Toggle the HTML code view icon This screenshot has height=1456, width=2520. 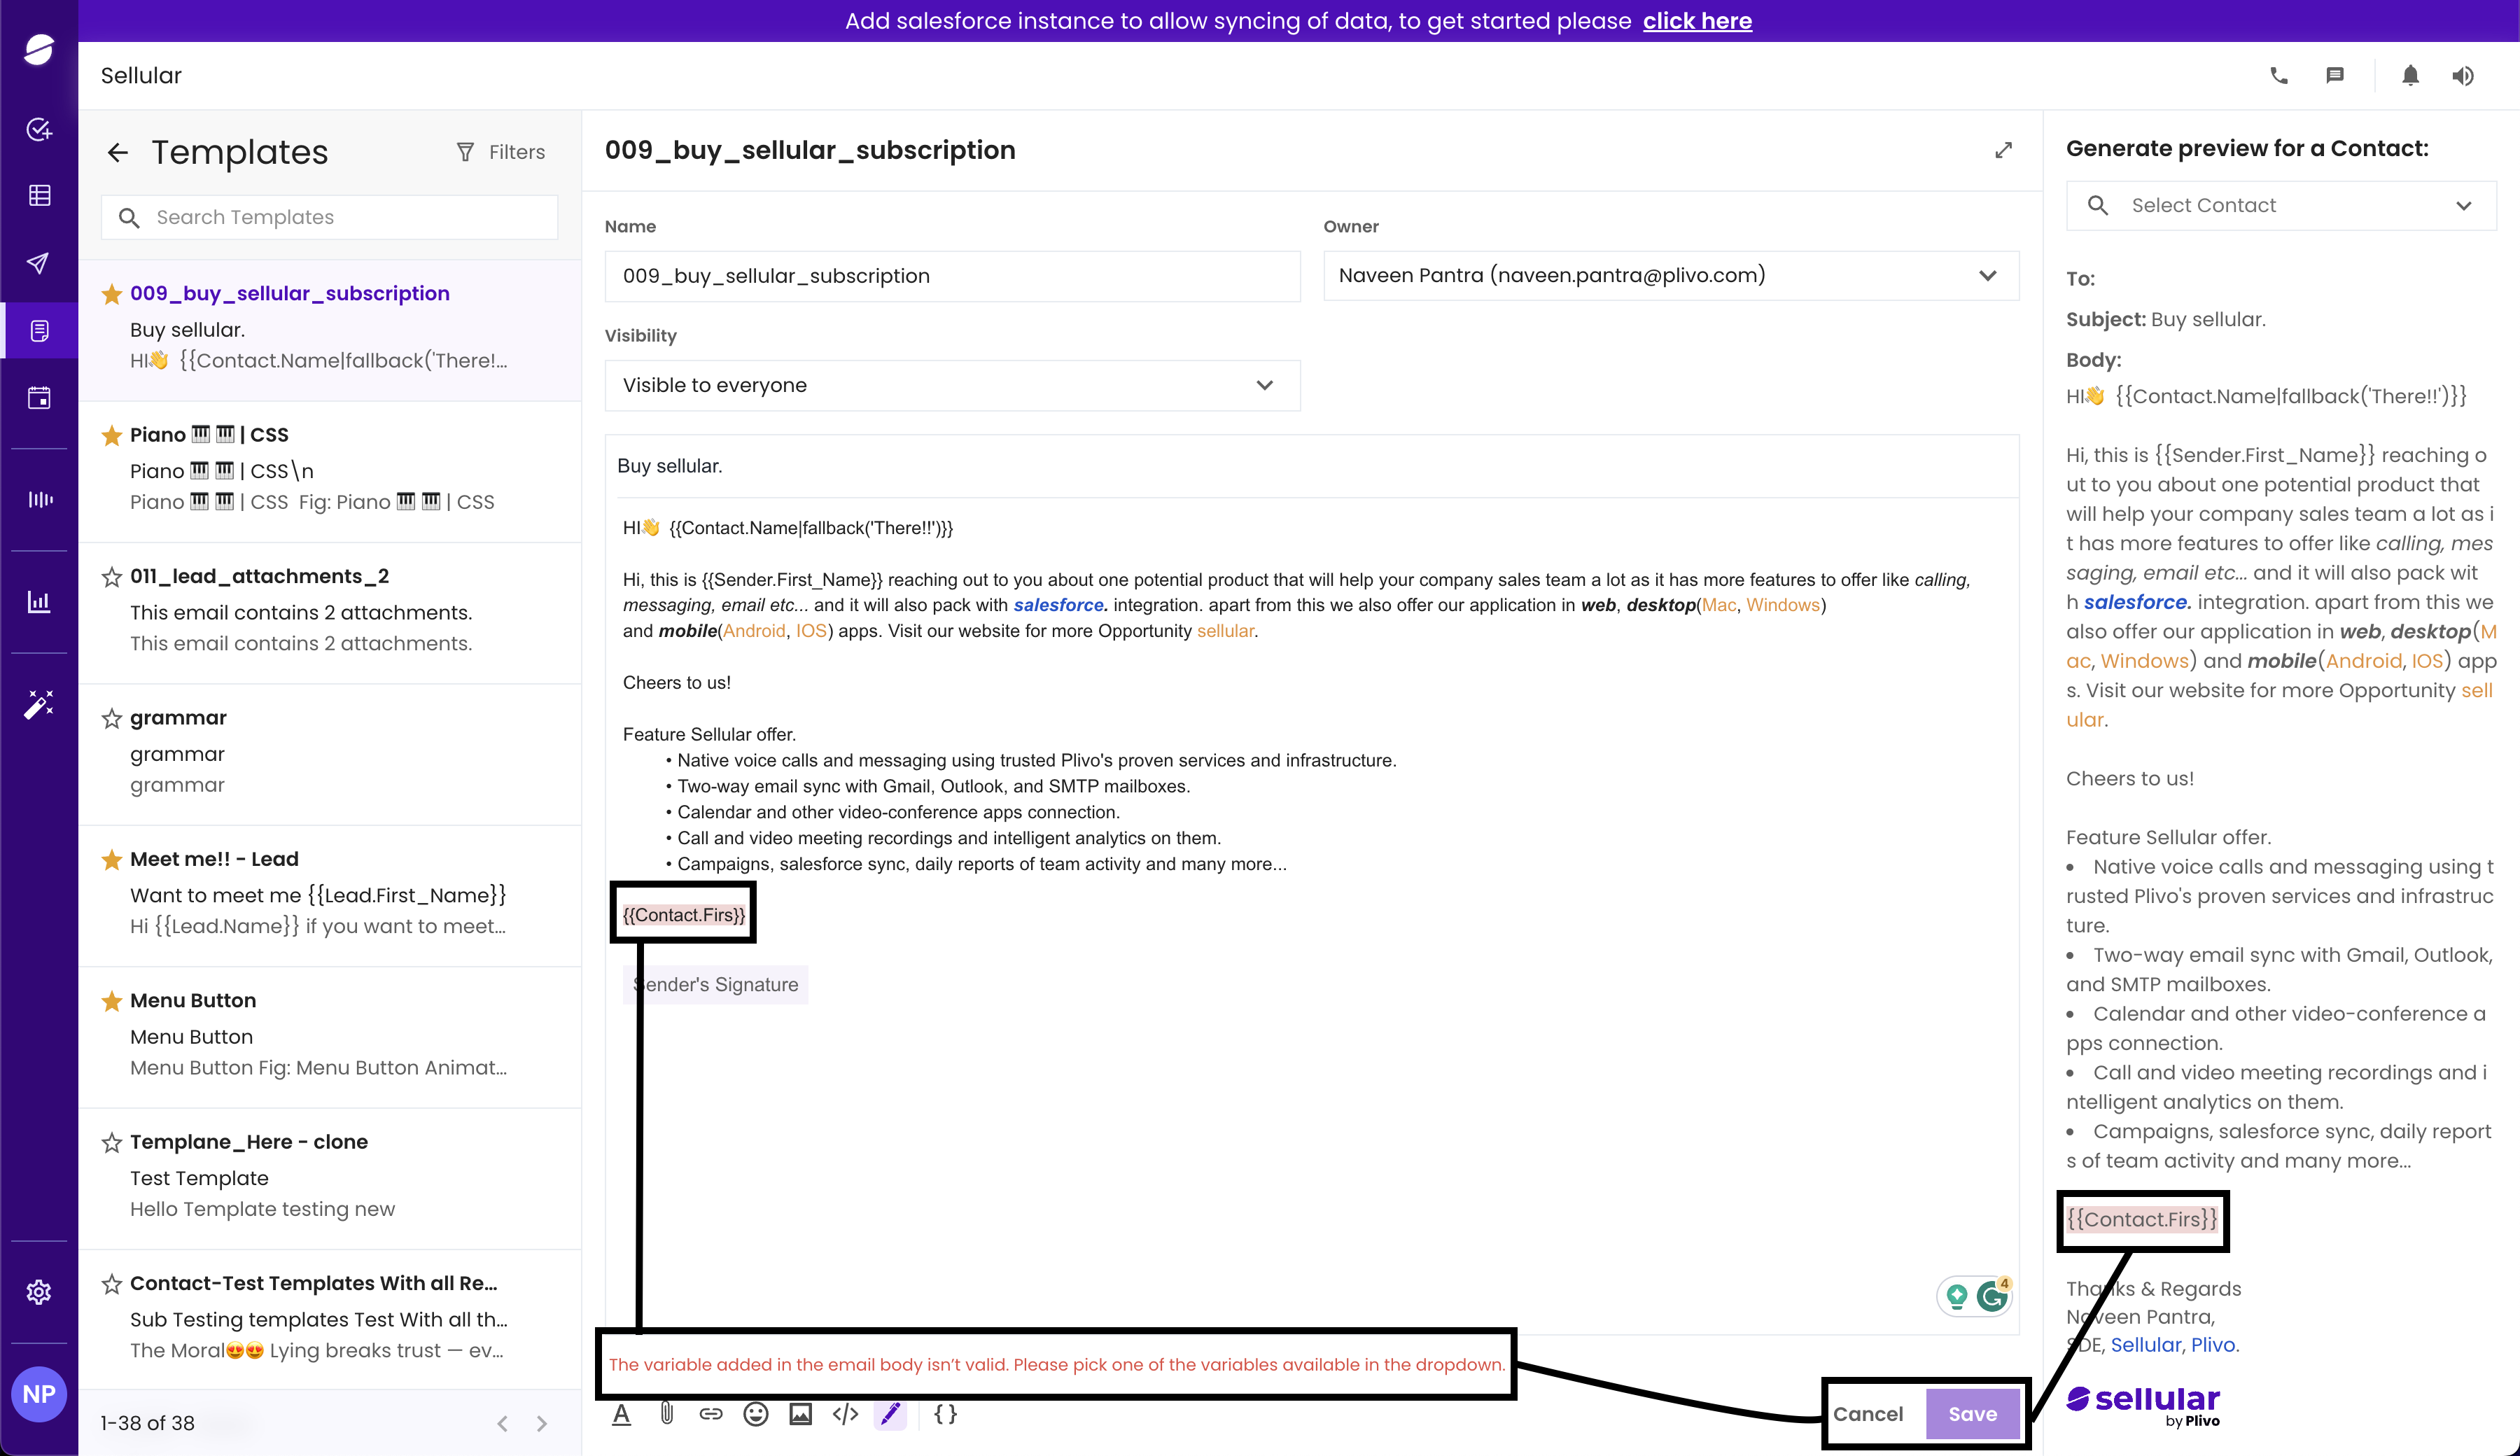click(x=846, y=1414)
